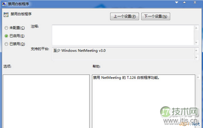Close the 禁用白板程序 dialog window
The image size is (203, 128).
[195, 2]
